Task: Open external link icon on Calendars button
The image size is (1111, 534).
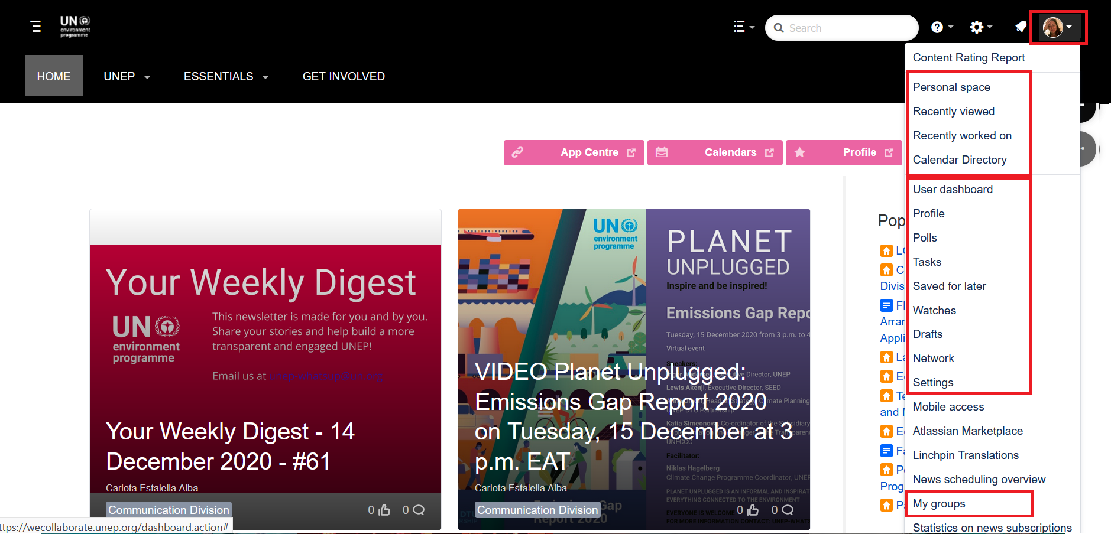Action: [x=769, y=152]
